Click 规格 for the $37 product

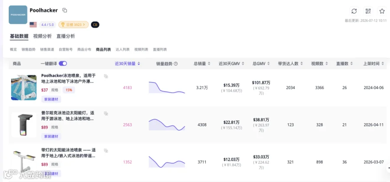[x=55, y=90]
